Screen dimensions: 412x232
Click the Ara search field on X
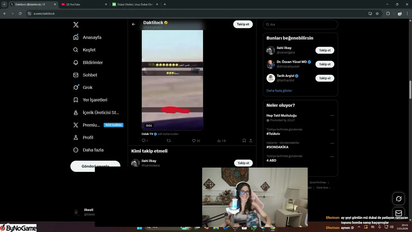tap(300, 24)
